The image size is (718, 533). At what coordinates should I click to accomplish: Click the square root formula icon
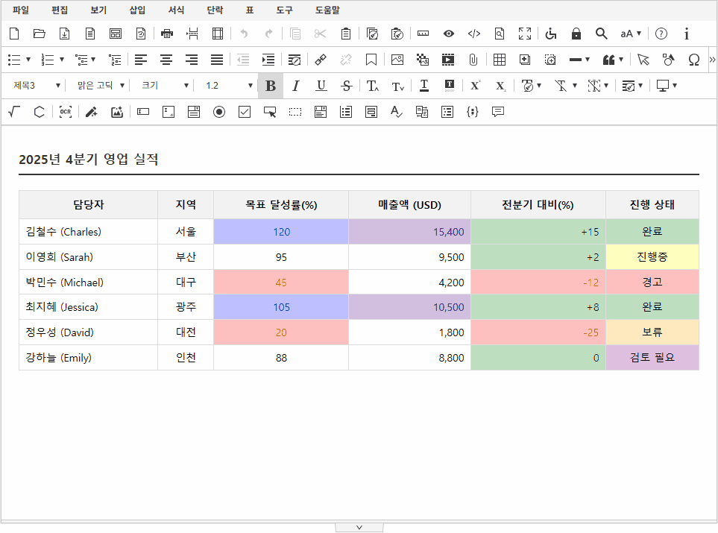point(13,112)
